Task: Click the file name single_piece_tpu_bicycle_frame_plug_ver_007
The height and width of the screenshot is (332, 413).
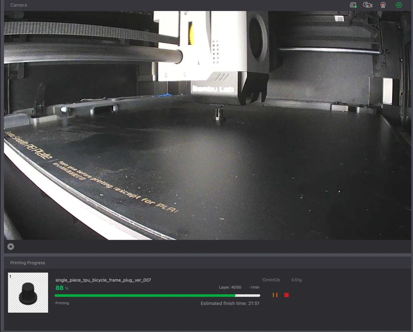Action: click(x=103, y=280)
